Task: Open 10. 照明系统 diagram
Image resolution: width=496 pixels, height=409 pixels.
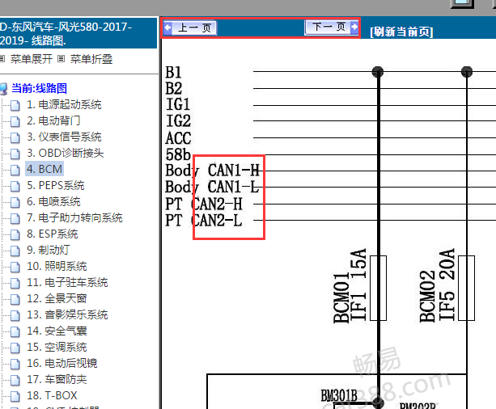Action: (x=57, y=266)
